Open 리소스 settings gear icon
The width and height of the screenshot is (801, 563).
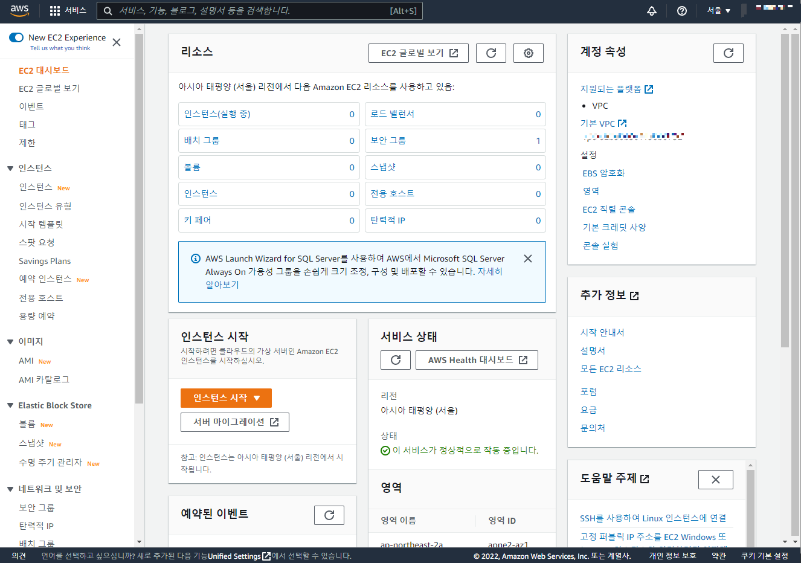pos(529,53)
